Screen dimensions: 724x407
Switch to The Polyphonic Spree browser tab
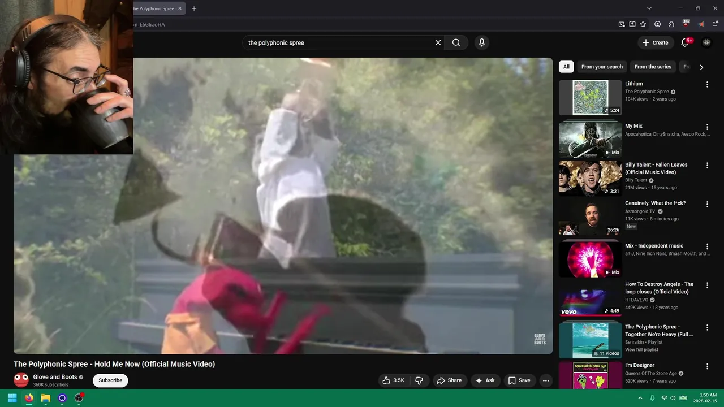click(x=154, y=8)
